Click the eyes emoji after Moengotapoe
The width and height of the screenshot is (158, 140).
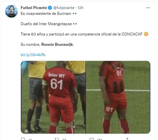[75, 24]
